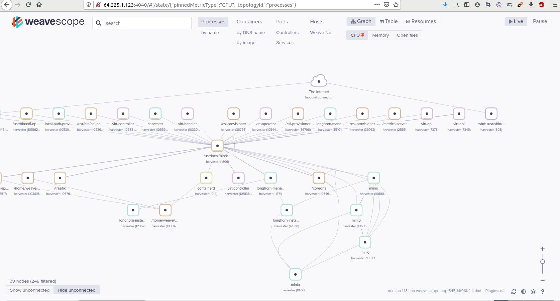This screenshot has width=560, height=301.
Task: Switch to Table view
Action: tap(388, 21)
